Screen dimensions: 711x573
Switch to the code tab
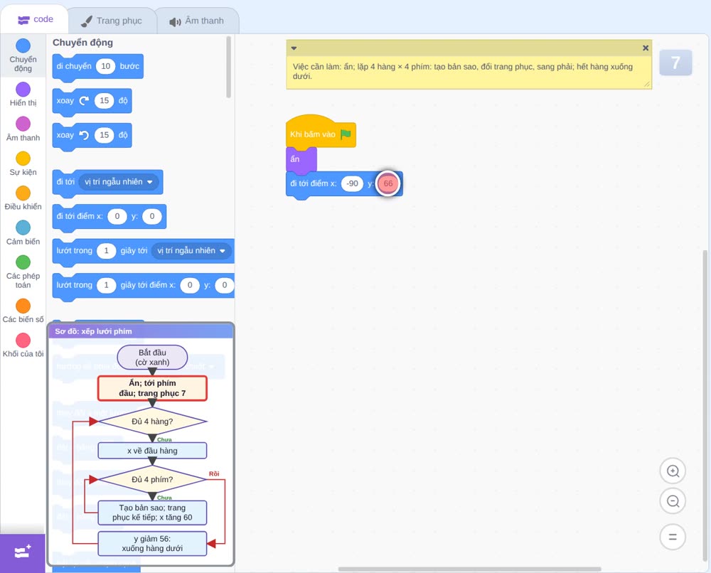(35, 19)
